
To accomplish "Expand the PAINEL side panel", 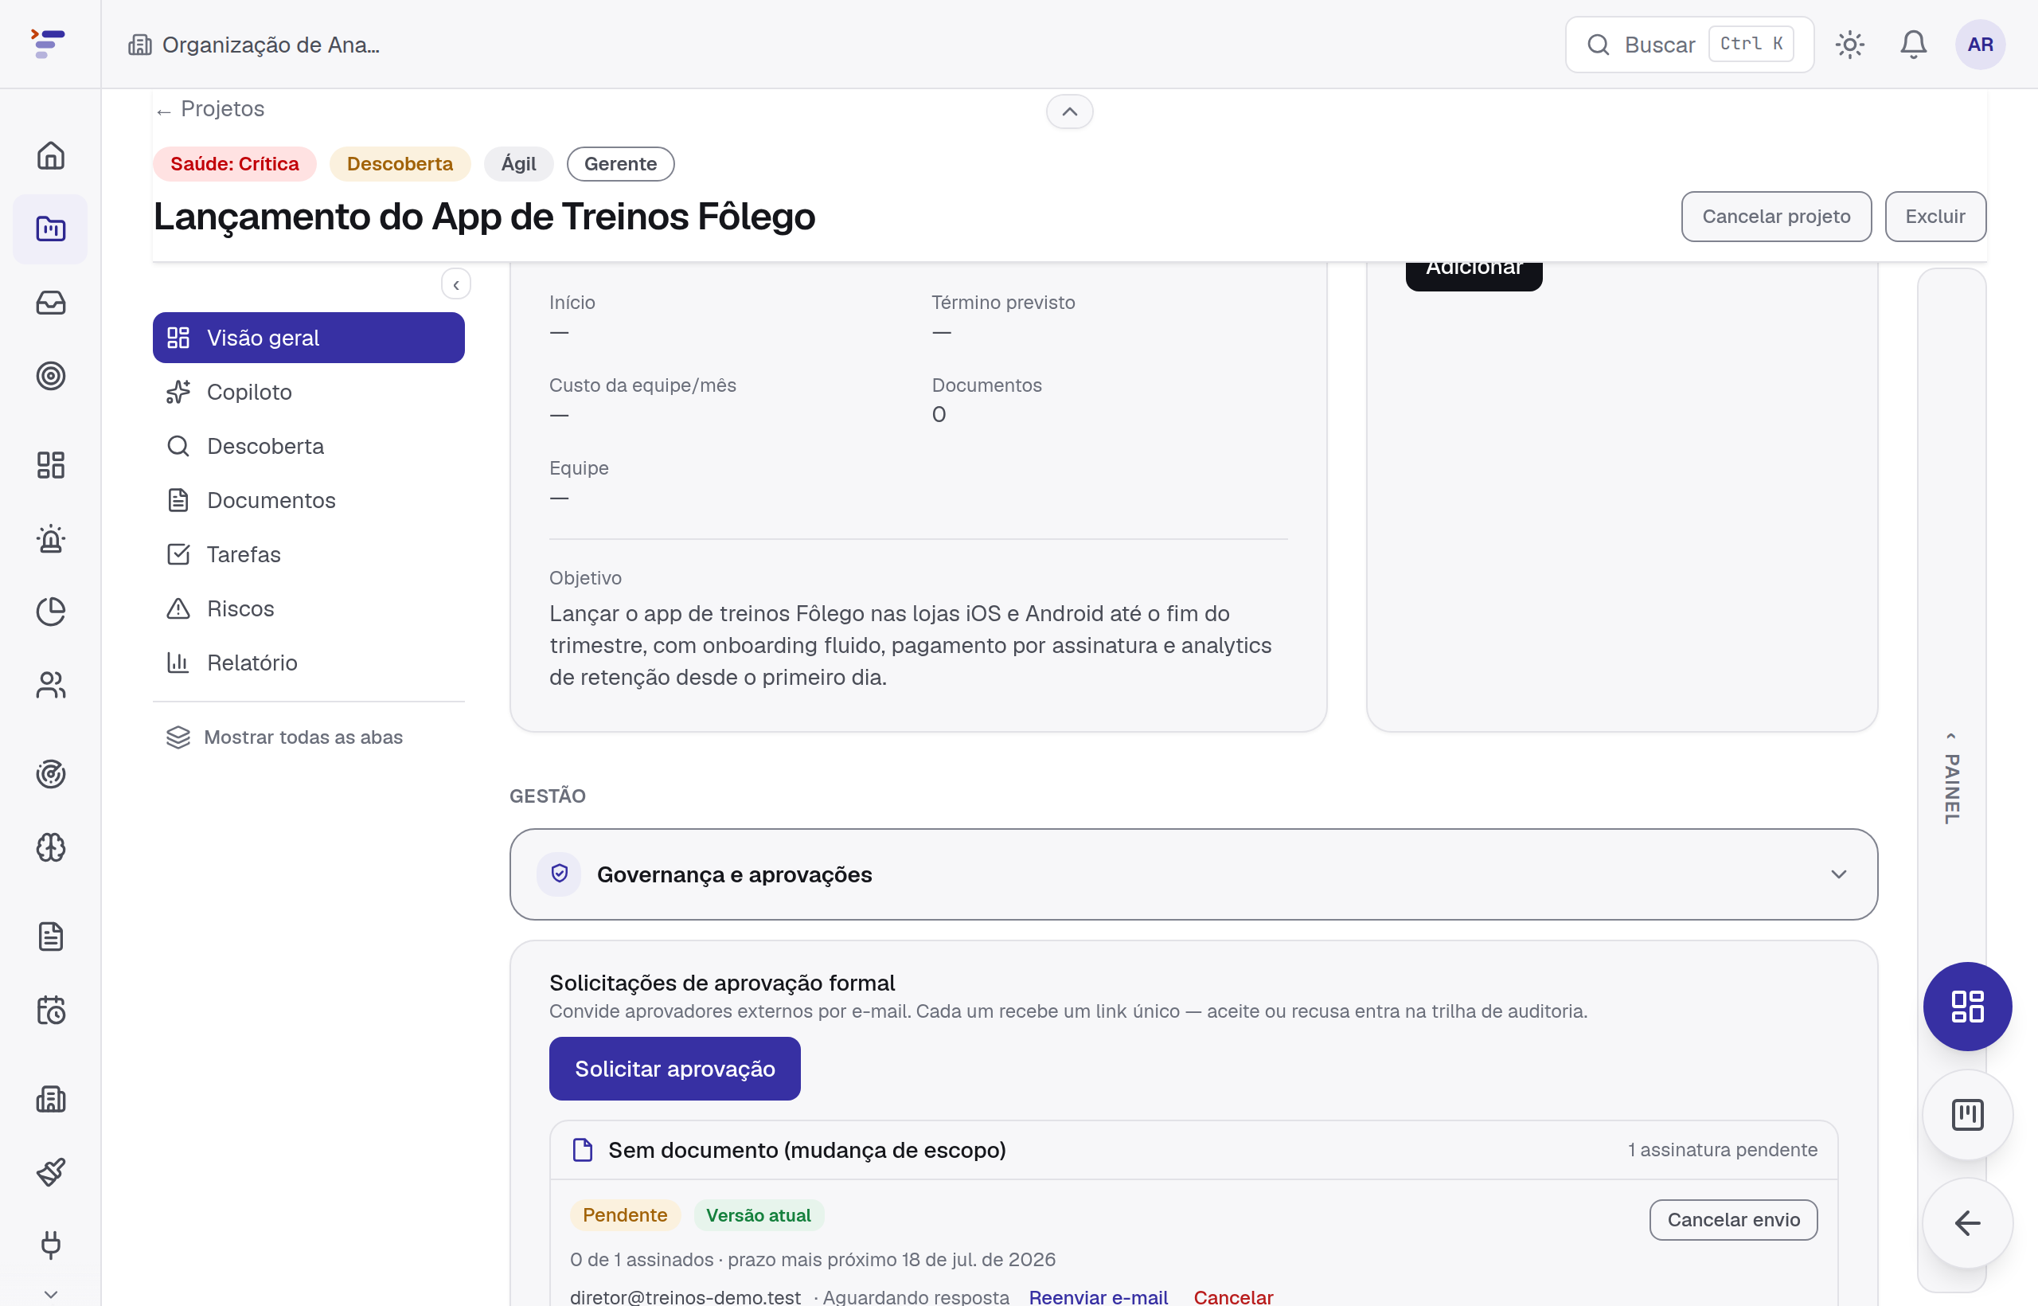I will pyautogui.click(x=1951, y=779).
